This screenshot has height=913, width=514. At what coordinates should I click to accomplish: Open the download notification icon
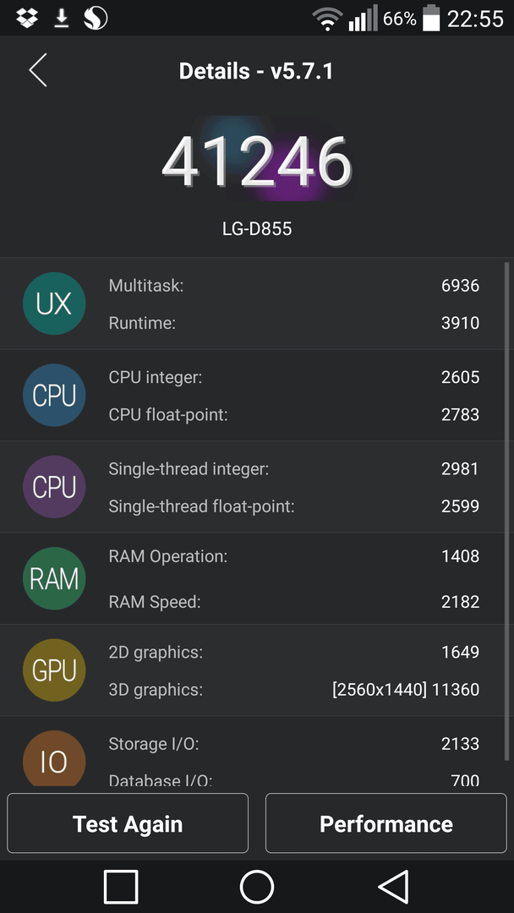(x=61, y=19)
